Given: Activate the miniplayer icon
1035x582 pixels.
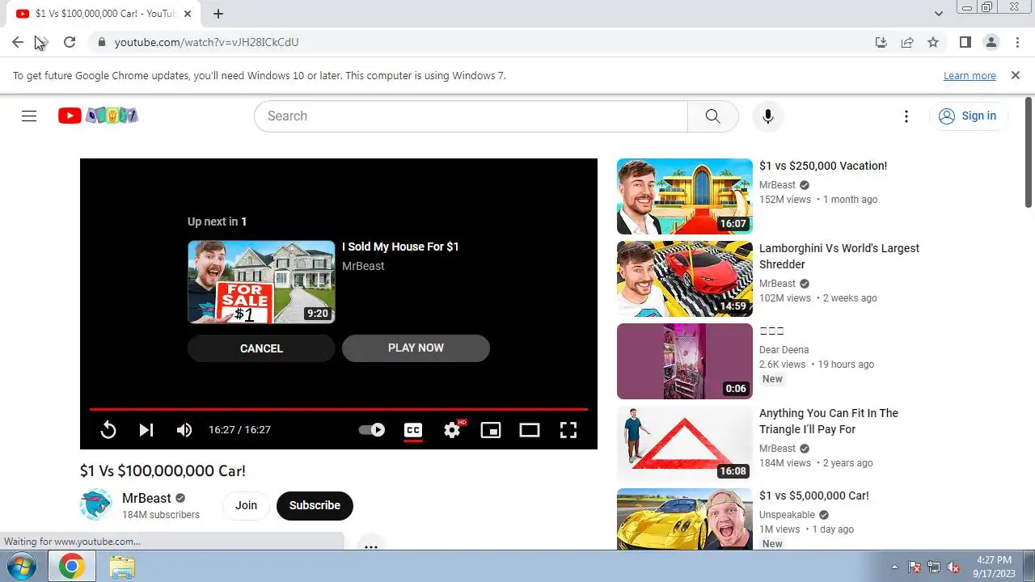Looking at the screenshot, I should (x=491, y=430).
